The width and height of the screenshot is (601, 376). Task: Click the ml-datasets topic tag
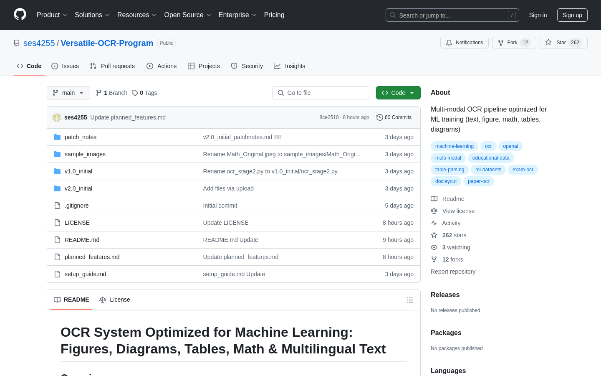pos(488,170)
